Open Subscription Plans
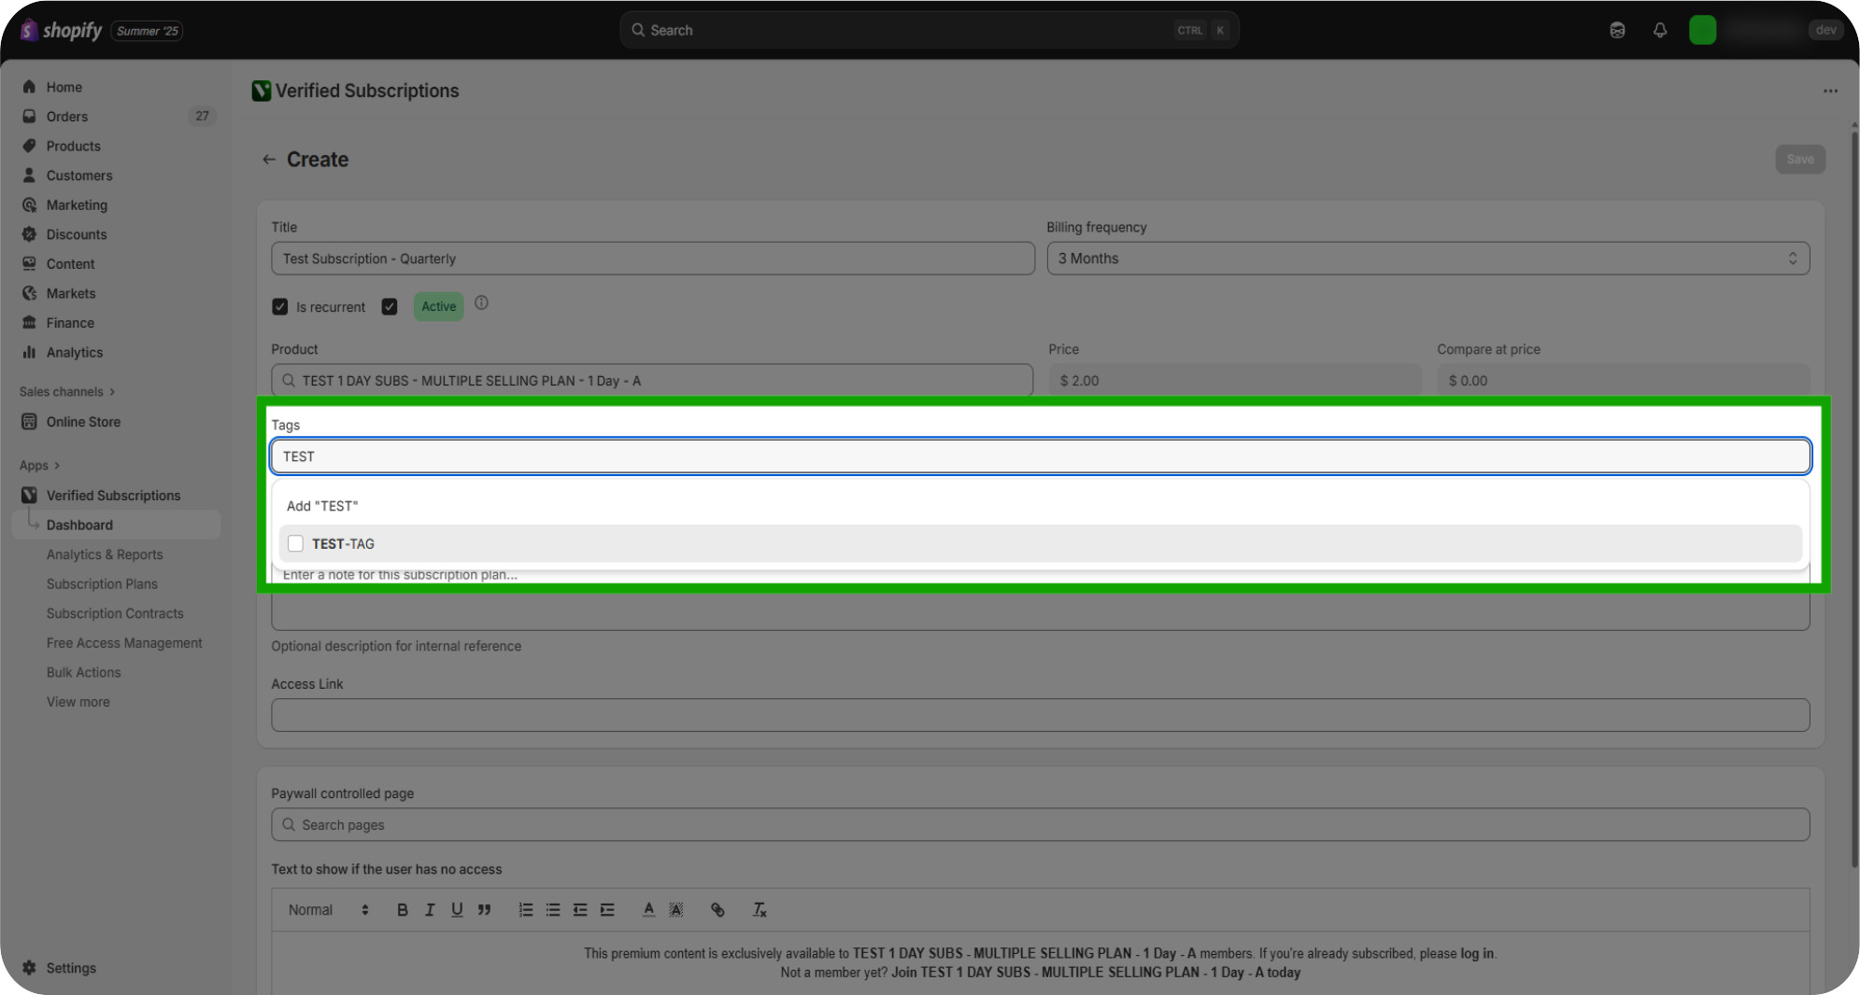Viewport: 1860px width, 995px height. pyautogui.click(x=102, y=584)
